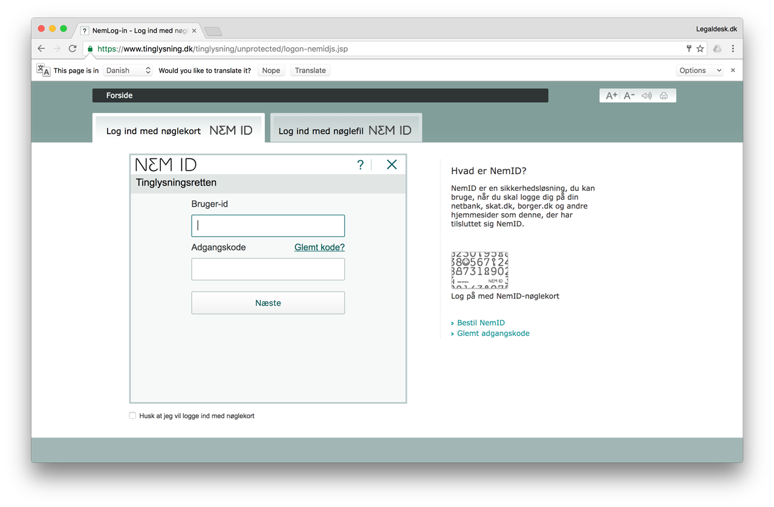The image size is (774, 507).
Task: Click the printer icon
Action: pyautogui.click(x=664, y=95)
